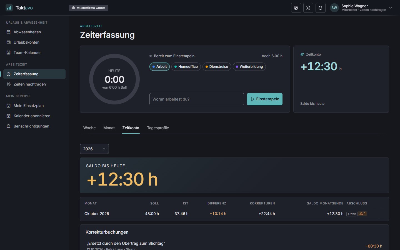This screenshot has width=400, height=250.
Task: Click the Zeitkonto scale icon in balance card
Action: click(x=302, y=54)
